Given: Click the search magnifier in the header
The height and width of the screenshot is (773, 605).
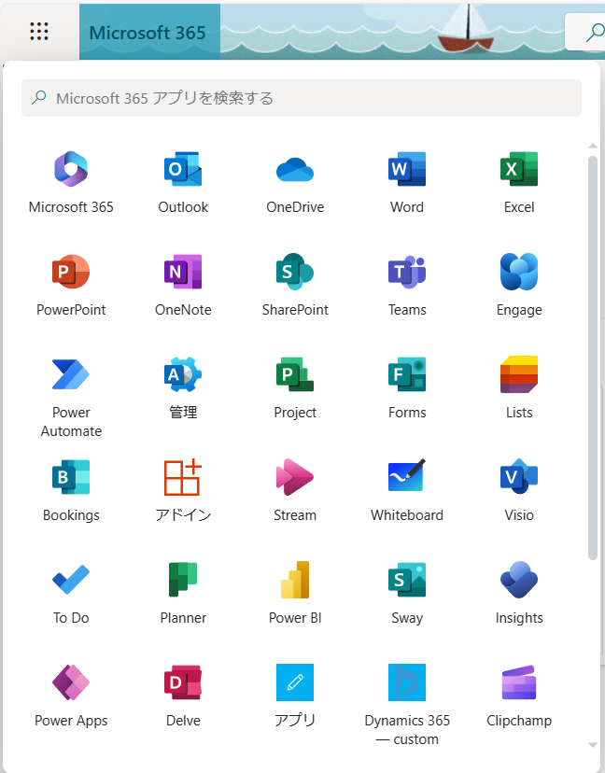Looking at the screenshot, I should click(x=594, y=33).
